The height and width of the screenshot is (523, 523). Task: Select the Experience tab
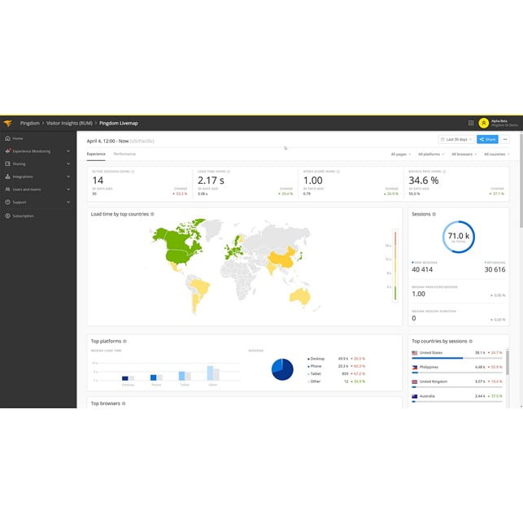pos(96,154)
